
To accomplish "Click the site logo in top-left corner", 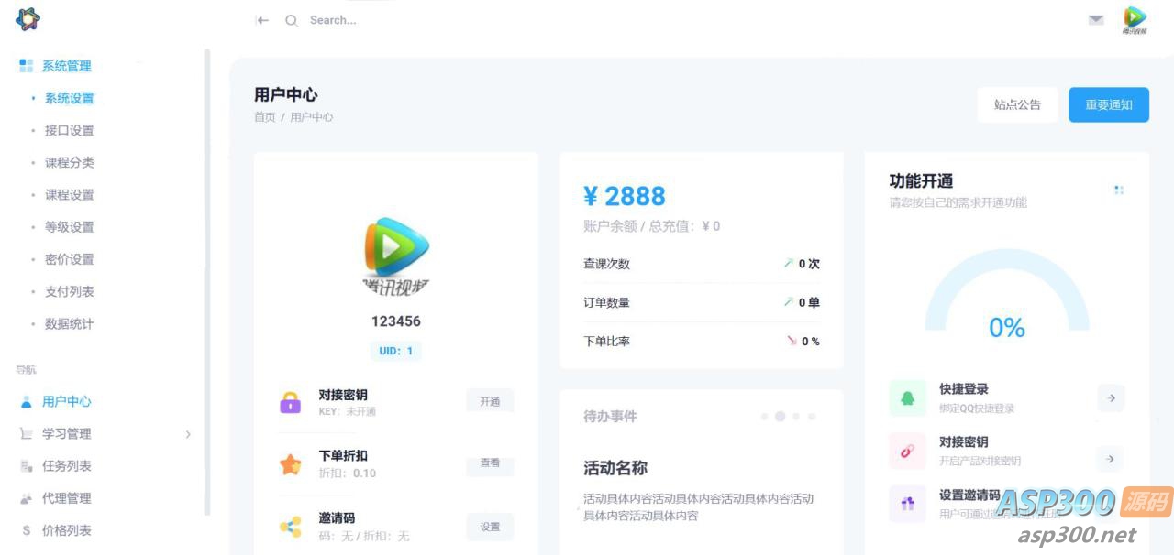I will pos(28,18).
